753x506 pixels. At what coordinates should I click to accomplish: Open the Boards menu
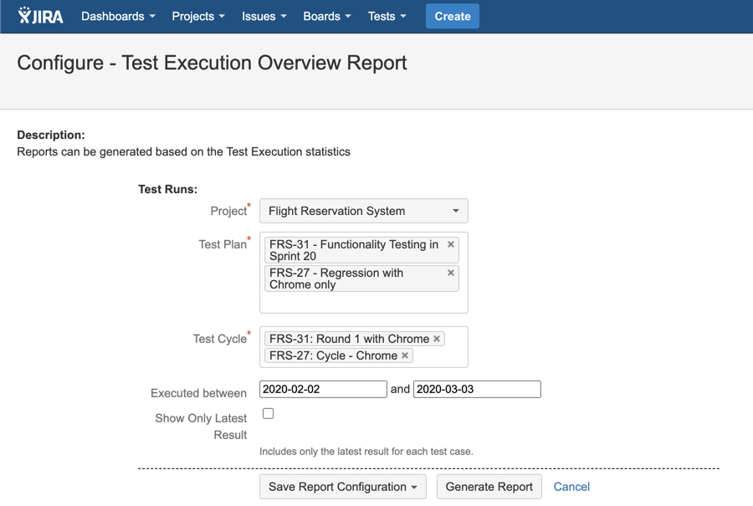tap(326, 16)
